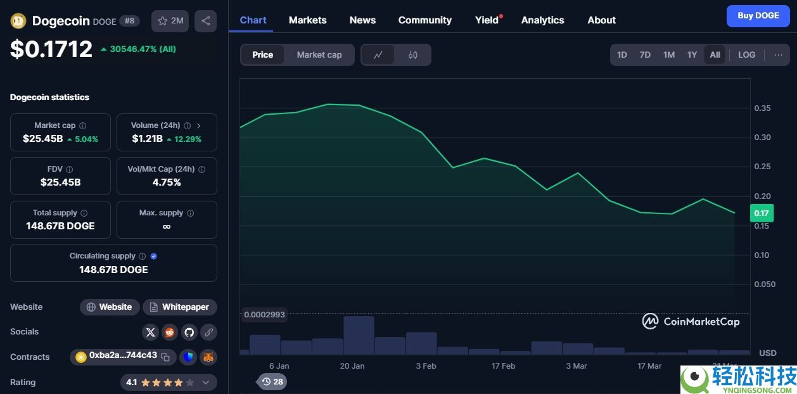
Task: Click the Buy DOGE button
Action: (x=758, y=16)
